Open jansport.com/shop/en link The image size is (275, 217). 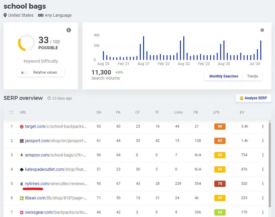(x=56, y=141)
